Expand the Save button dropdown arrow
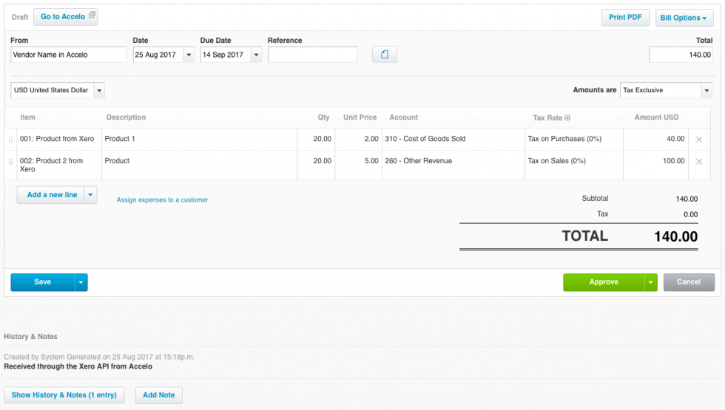The image size is (725, 410). (x=81, y=282)
